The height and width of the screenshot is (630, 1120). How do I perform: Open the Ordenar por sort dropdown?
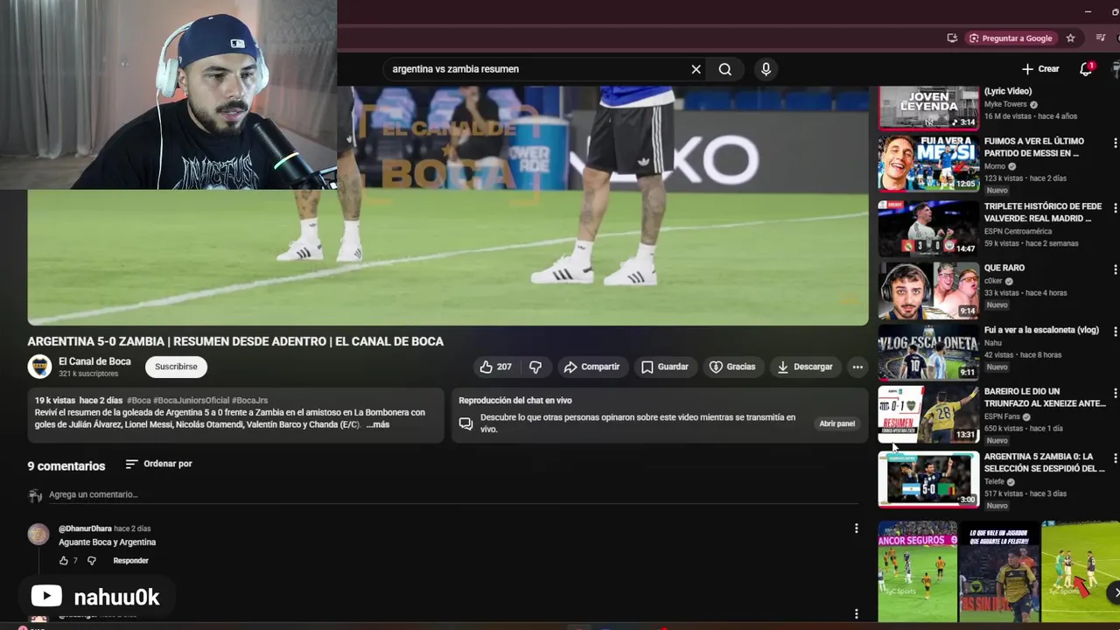(158, 464)
